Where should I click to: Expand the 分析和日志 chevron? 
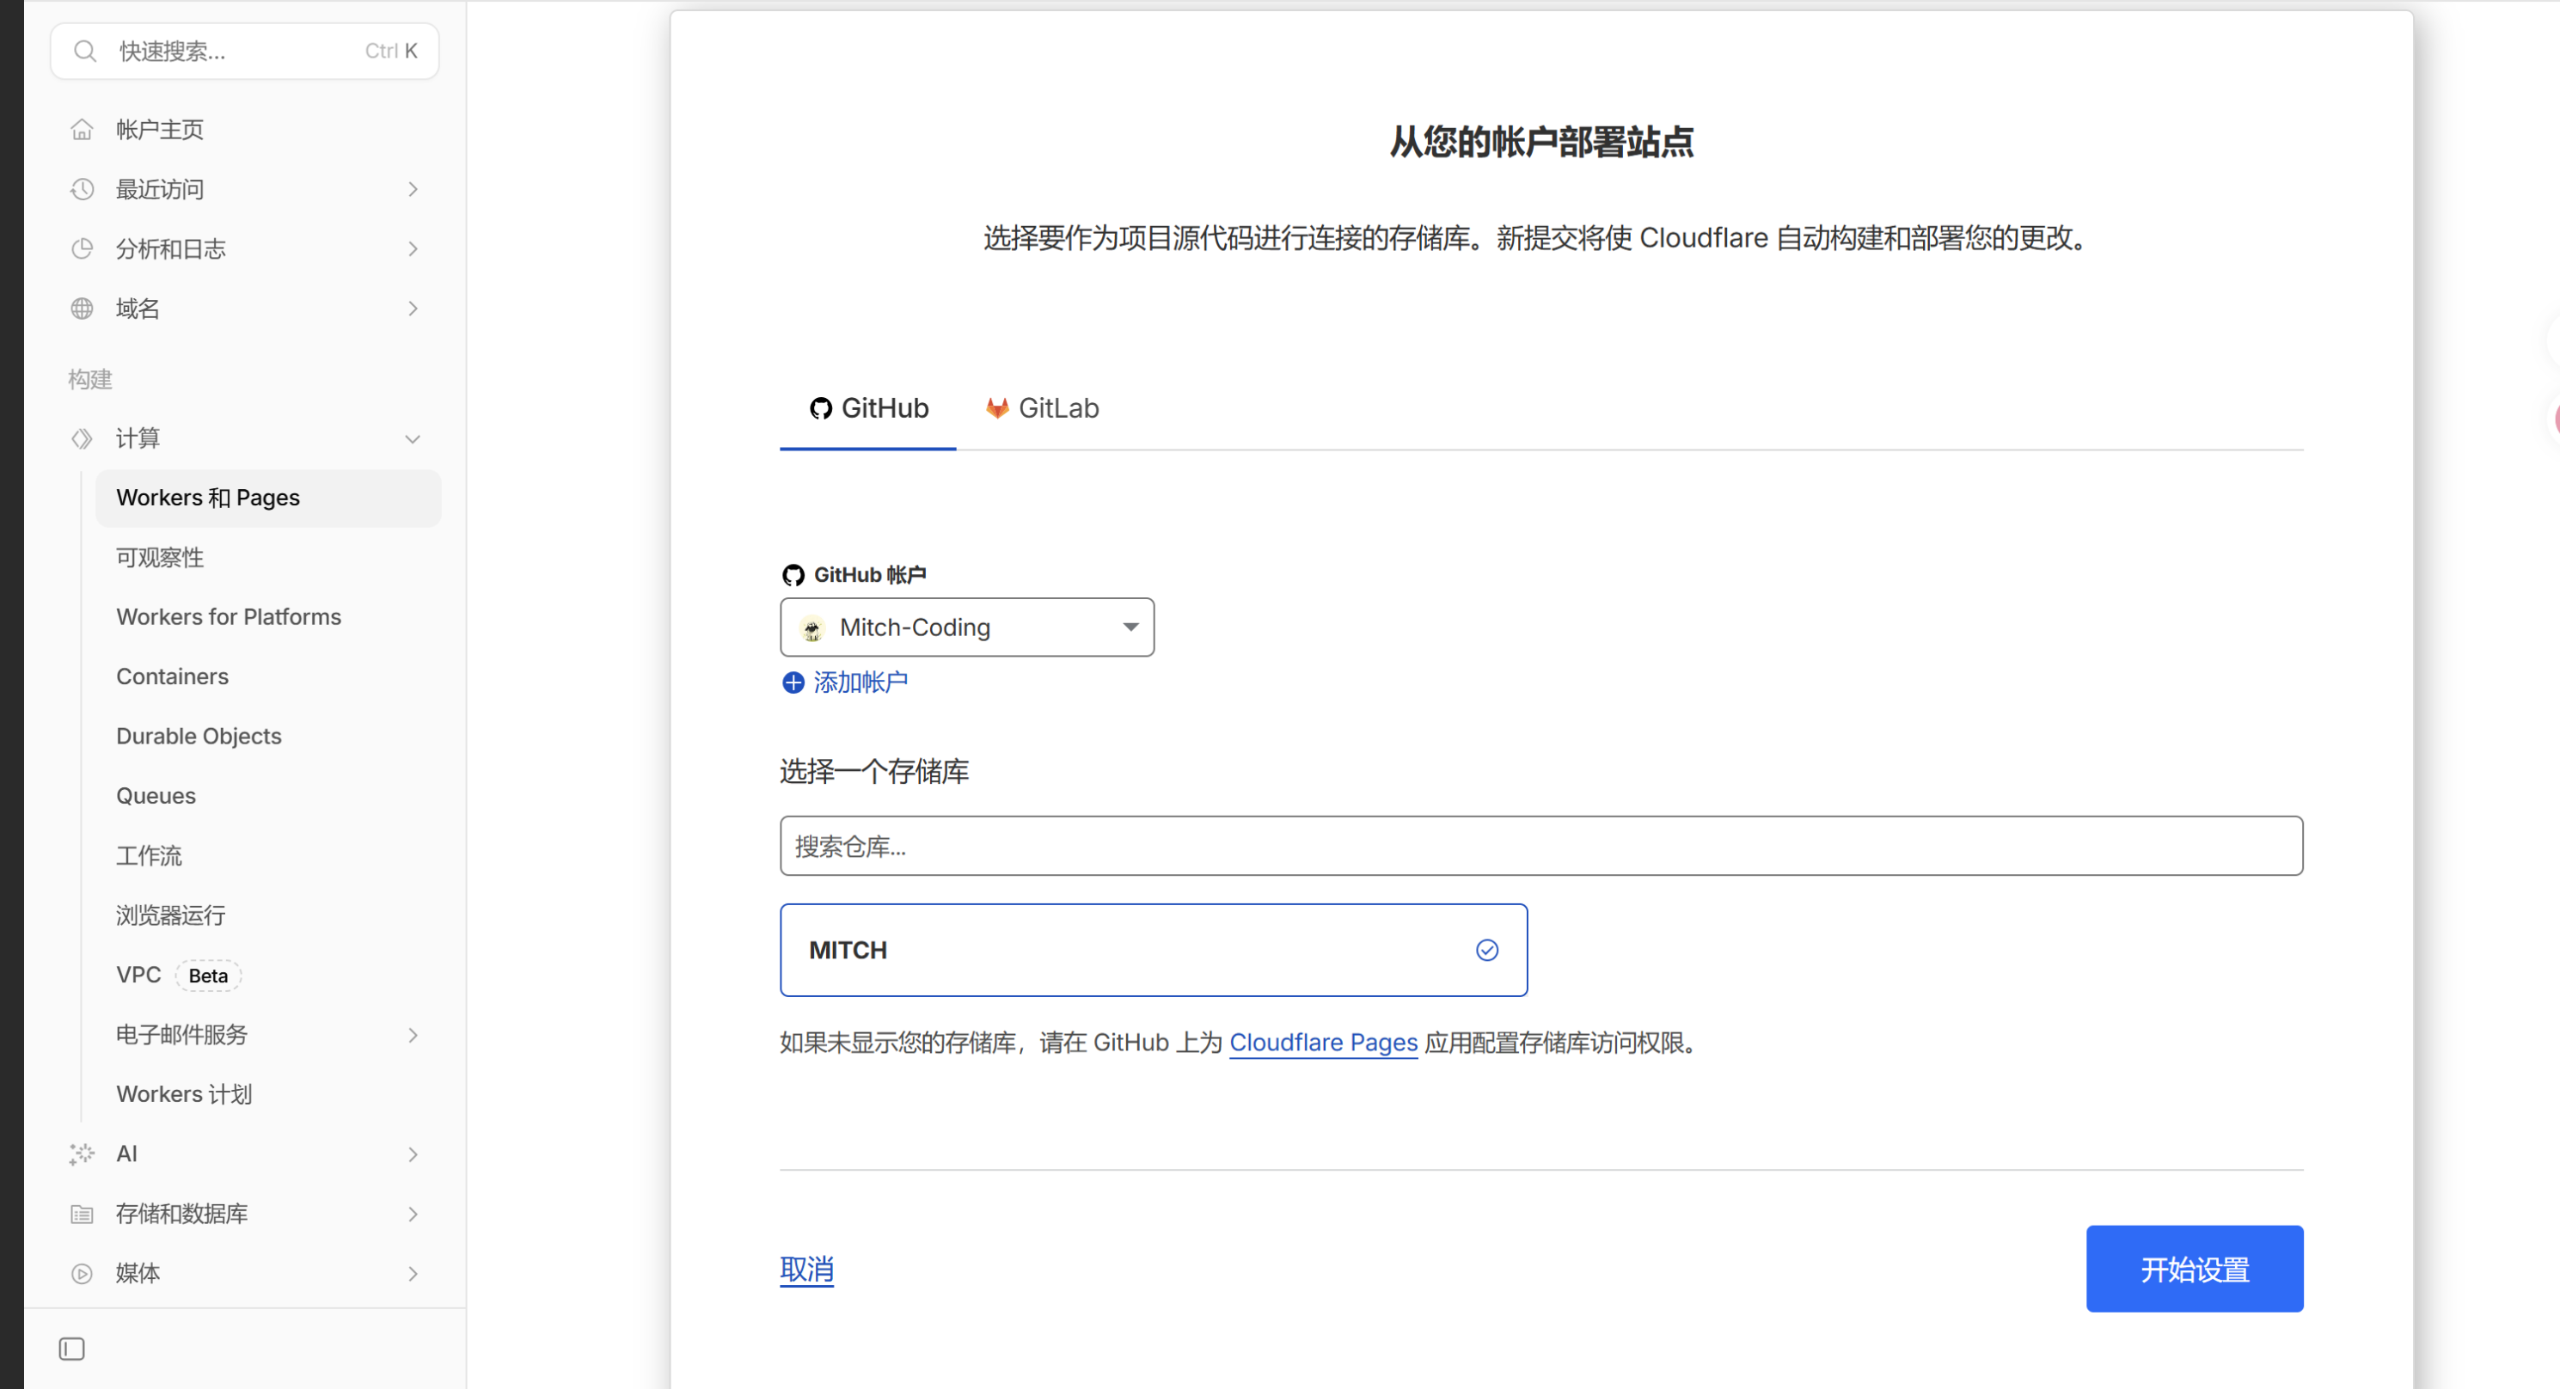[413, 248]
